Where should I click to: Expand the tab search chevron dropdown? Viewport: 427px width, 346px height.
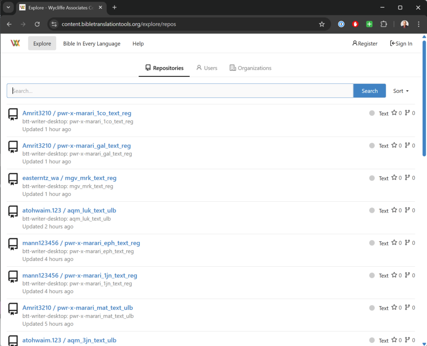(8, 8)
